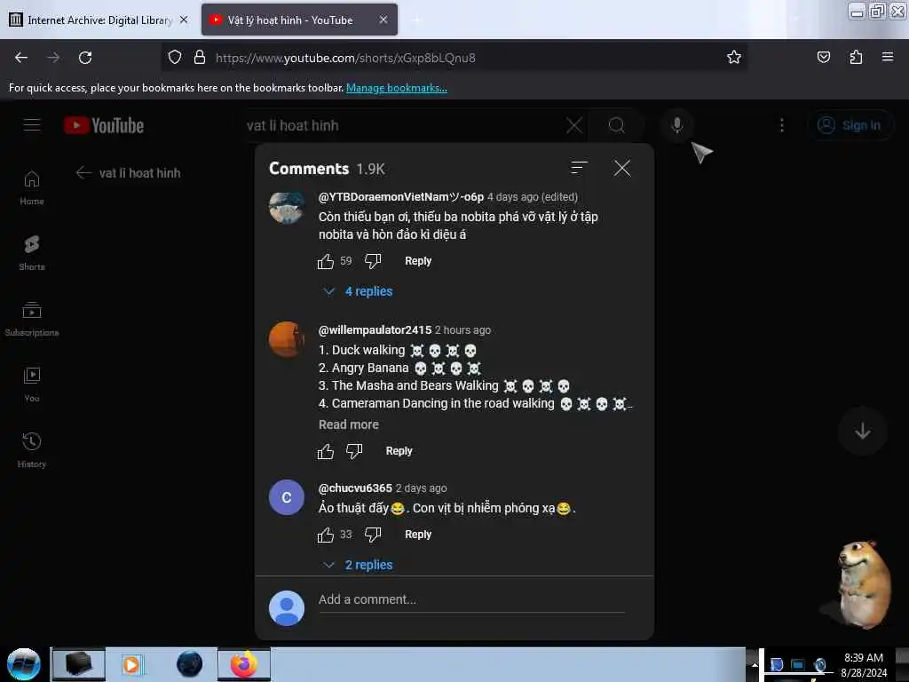Open the Subscriptions sidebar icon

pyautogui.click(x=31, y=319)
